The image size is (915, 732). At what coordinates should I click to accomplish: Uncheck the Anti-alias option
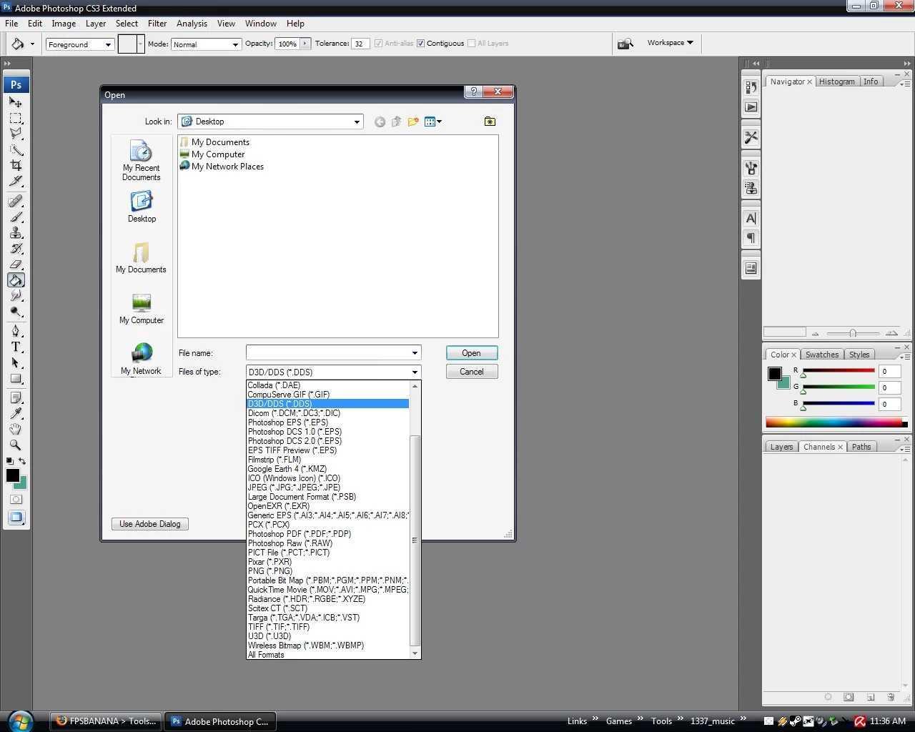point(378,43)
